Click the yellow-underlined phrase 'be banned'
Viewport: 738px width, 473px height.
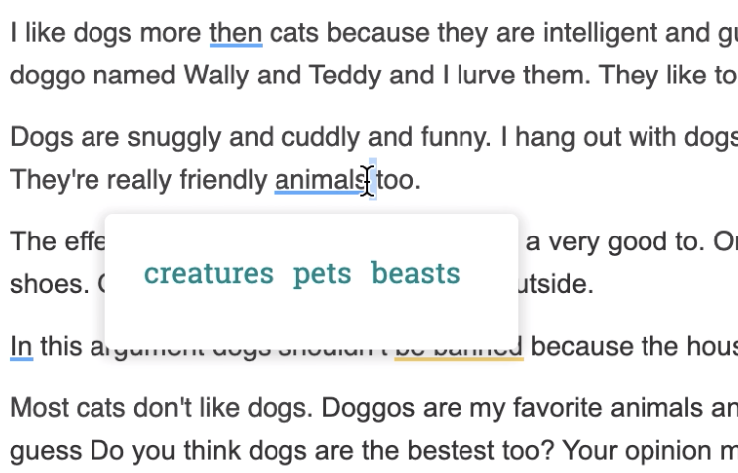click(459, 348)
